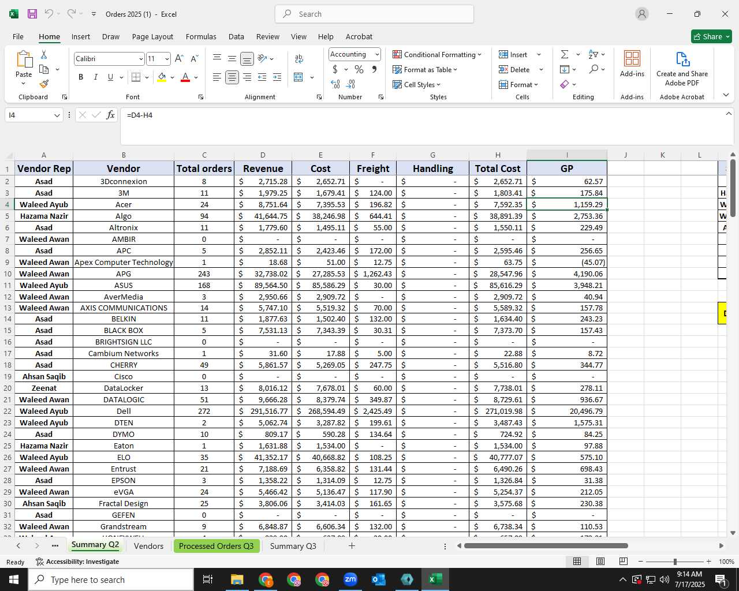Toggle Center horizontal alignment
The width and height of the screenshot is (739, 591).
[x=232, y=77]
